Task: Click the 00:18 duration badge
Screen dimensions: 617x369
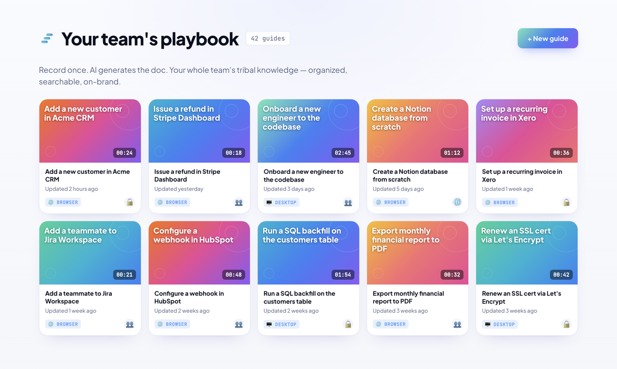Action: [x=234, y=153]
